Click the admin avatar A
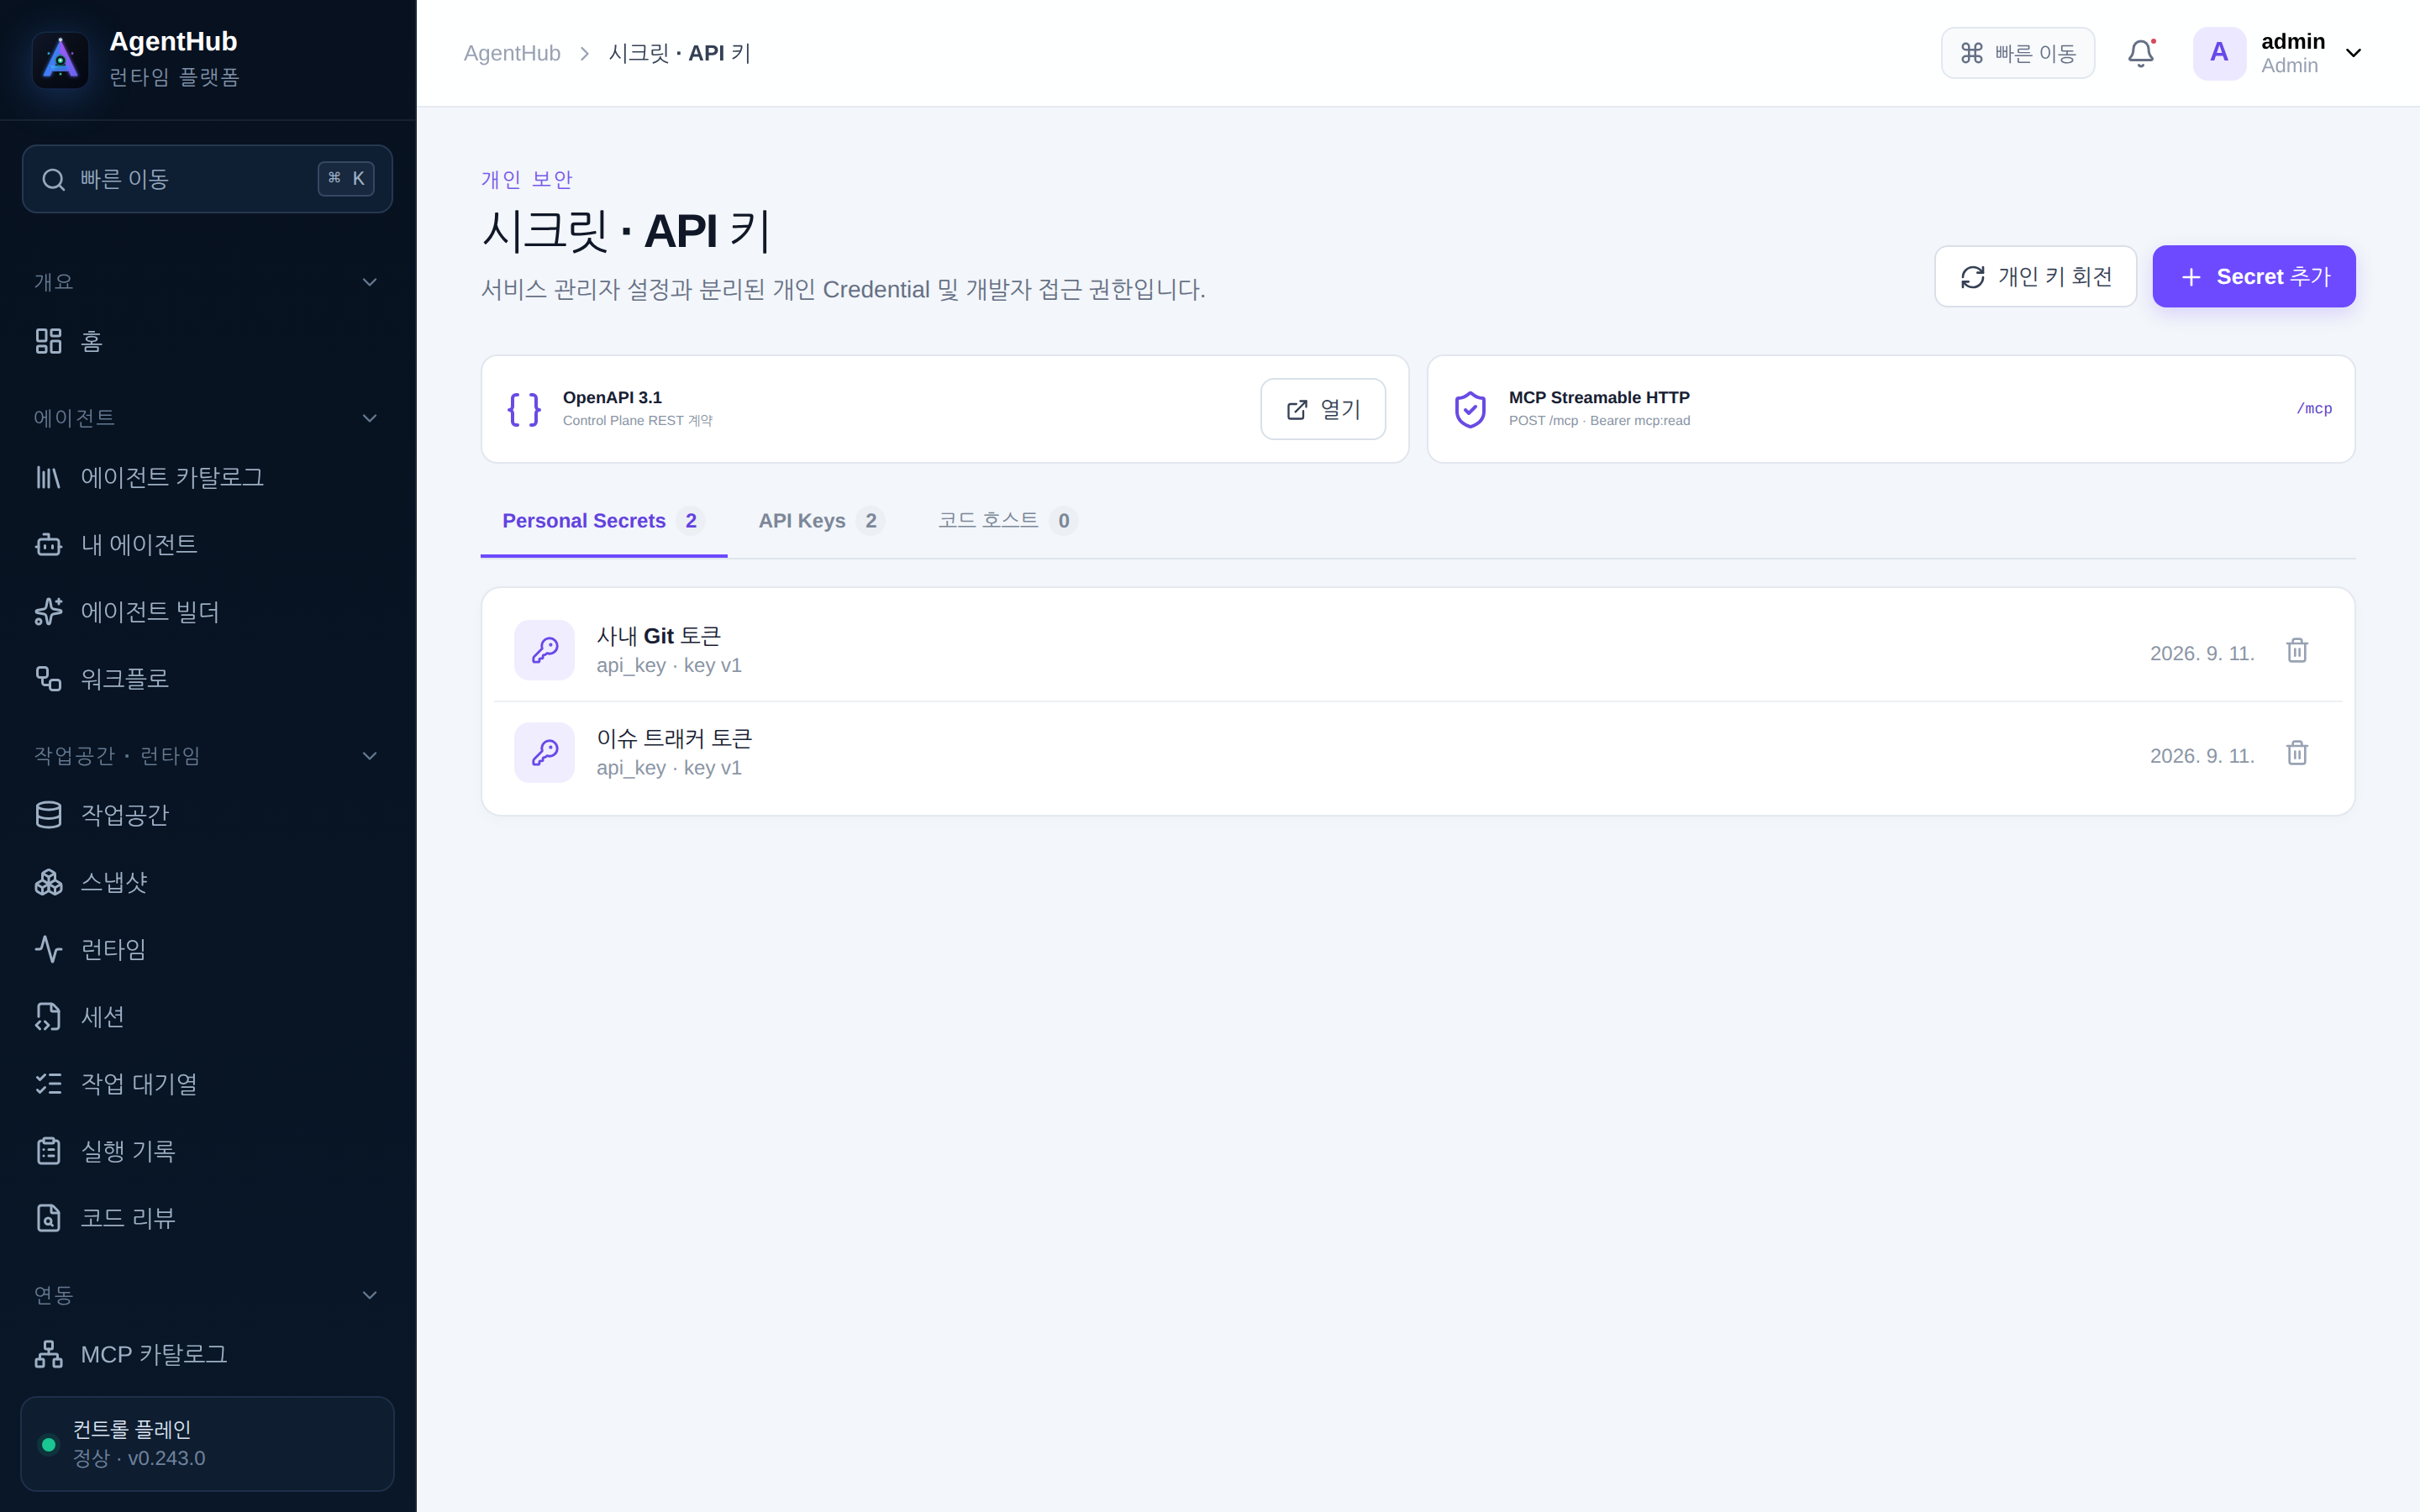 (x=2219, y=53)
